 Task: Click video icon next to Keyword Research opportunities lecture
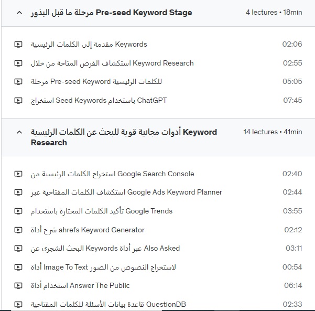tap(18, 63)
